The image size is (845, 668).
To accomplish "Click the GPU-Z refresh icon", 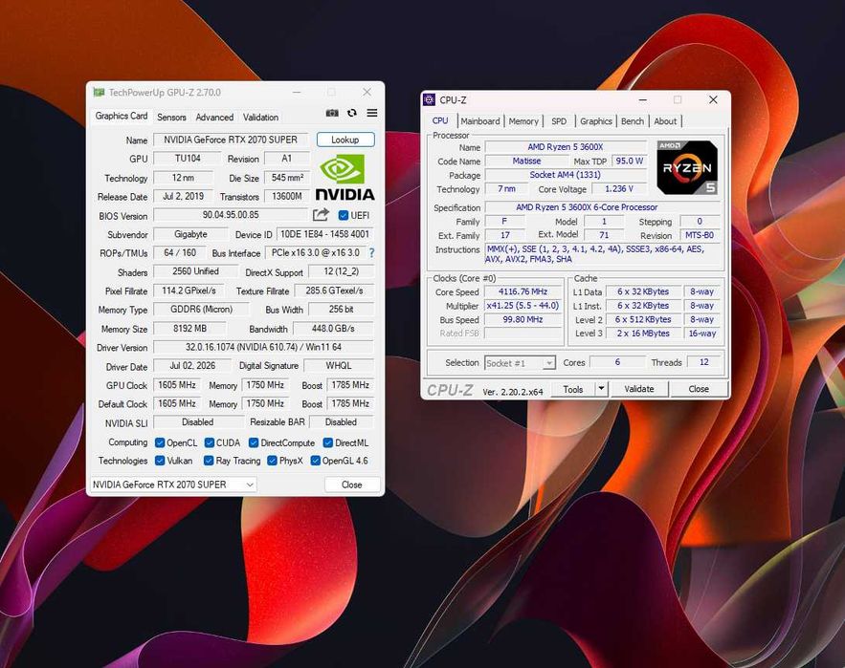I will pyautogui.click(x=352, y=113).
